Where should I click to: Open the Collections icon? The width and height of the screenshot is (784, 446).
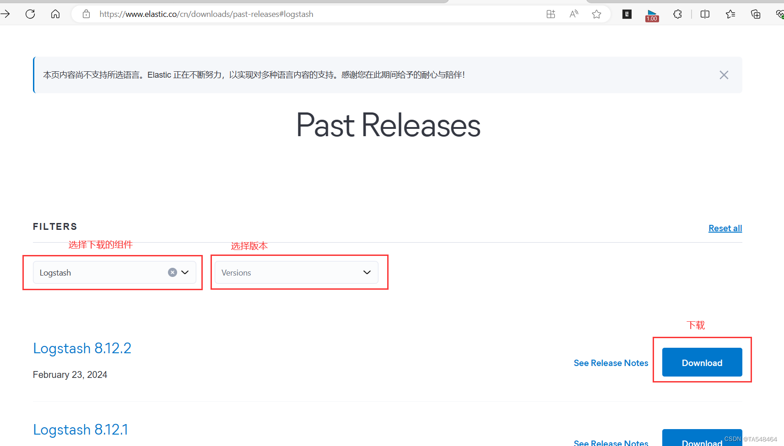[756, 14]
